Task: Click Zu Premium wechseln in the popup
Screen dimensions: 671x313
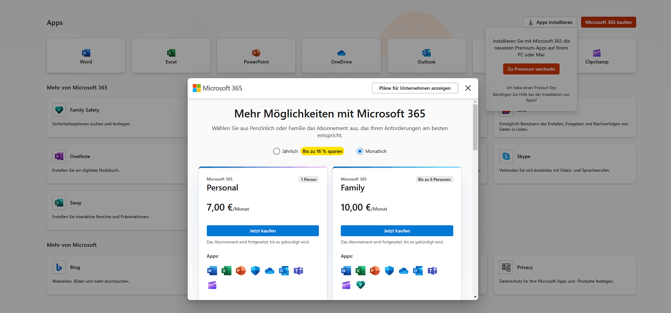Action: point(531,69)
